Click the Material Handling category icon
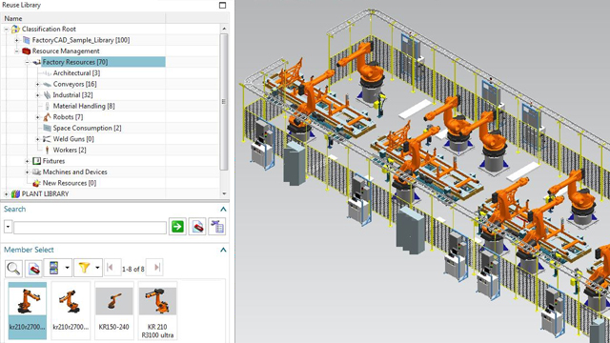610x343 pixels. [47, 106]
